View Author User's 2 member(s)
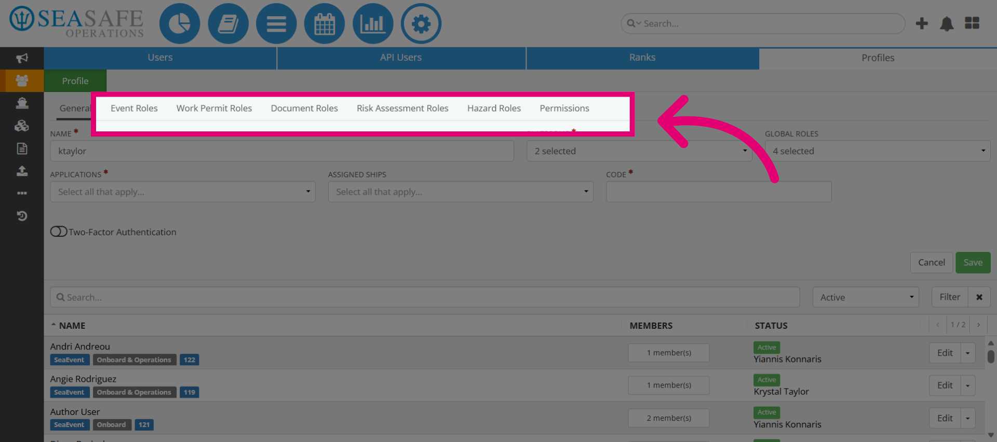997x442 pixels. coord(669,418)
